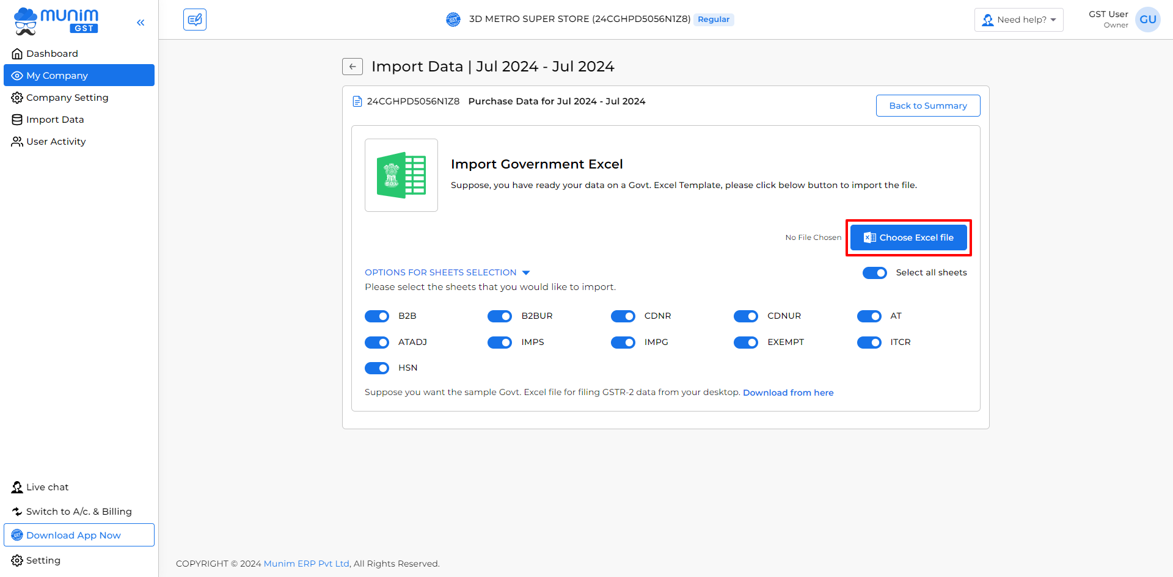Toggle the CDNR sheet switch

coord(623,316)
